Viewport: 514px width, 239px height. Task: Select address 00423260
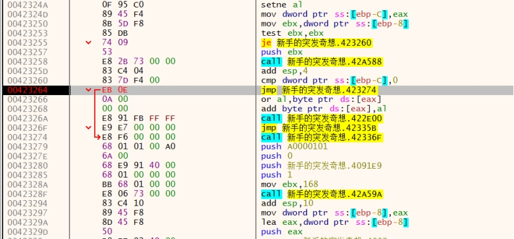27,80
